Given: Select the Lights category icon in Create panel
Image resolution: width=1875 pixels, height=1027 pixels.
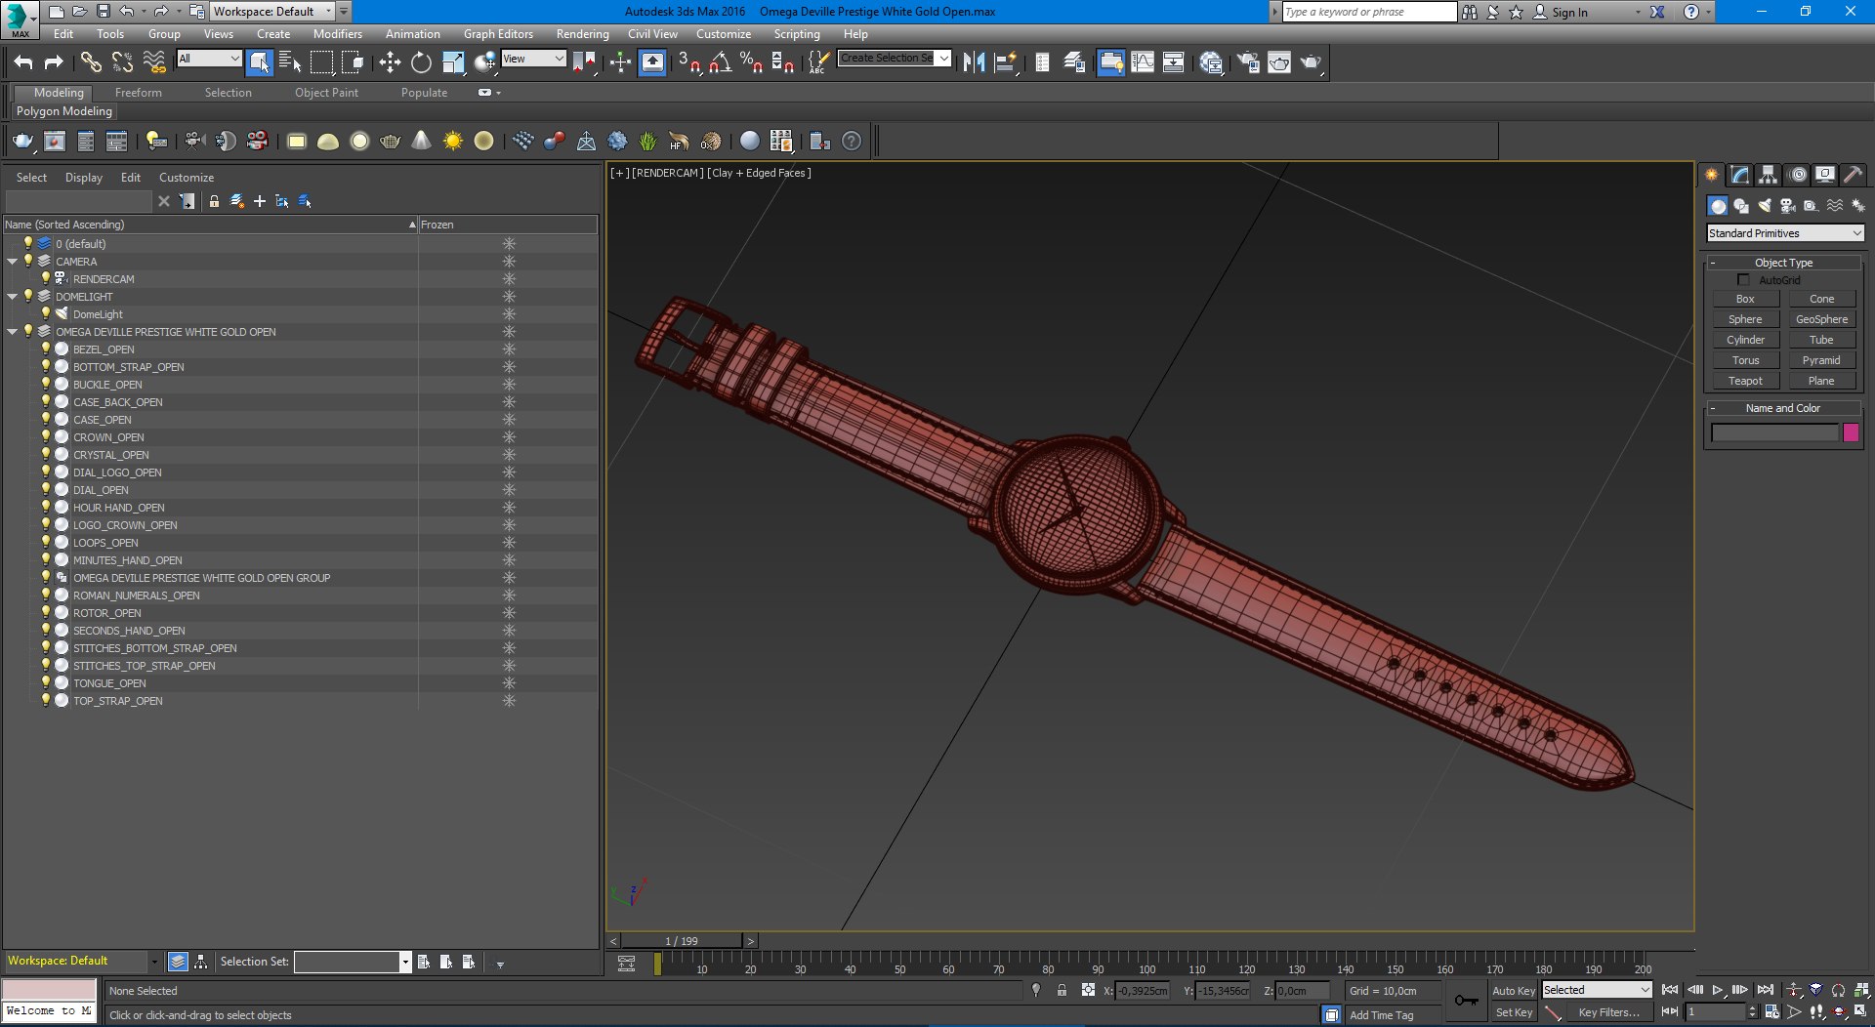Looking at the screenshot, I should (1765, 206).
